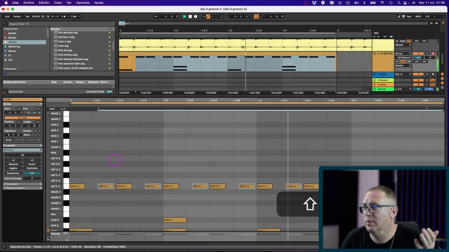
Task: Commit groove with the Groove commit icon
Action: coord(39,131)
